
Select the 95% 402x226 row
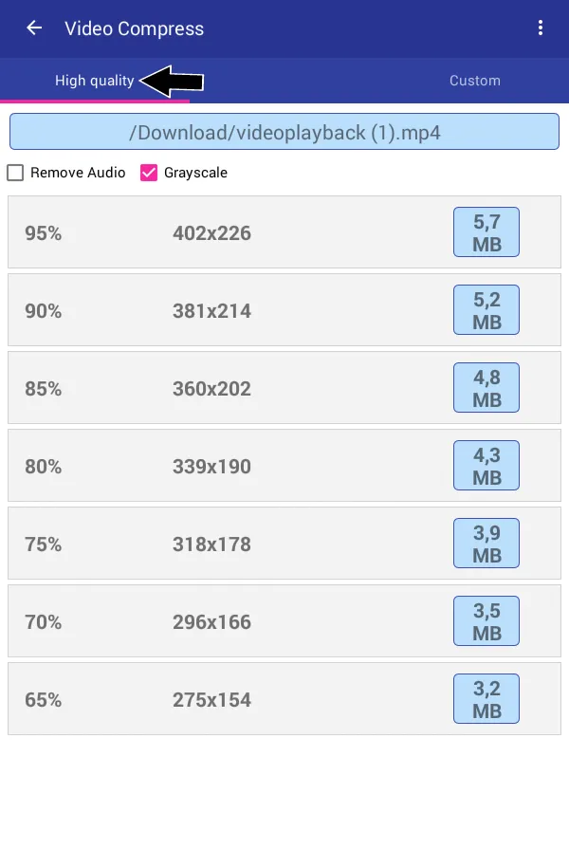[284, 231]
